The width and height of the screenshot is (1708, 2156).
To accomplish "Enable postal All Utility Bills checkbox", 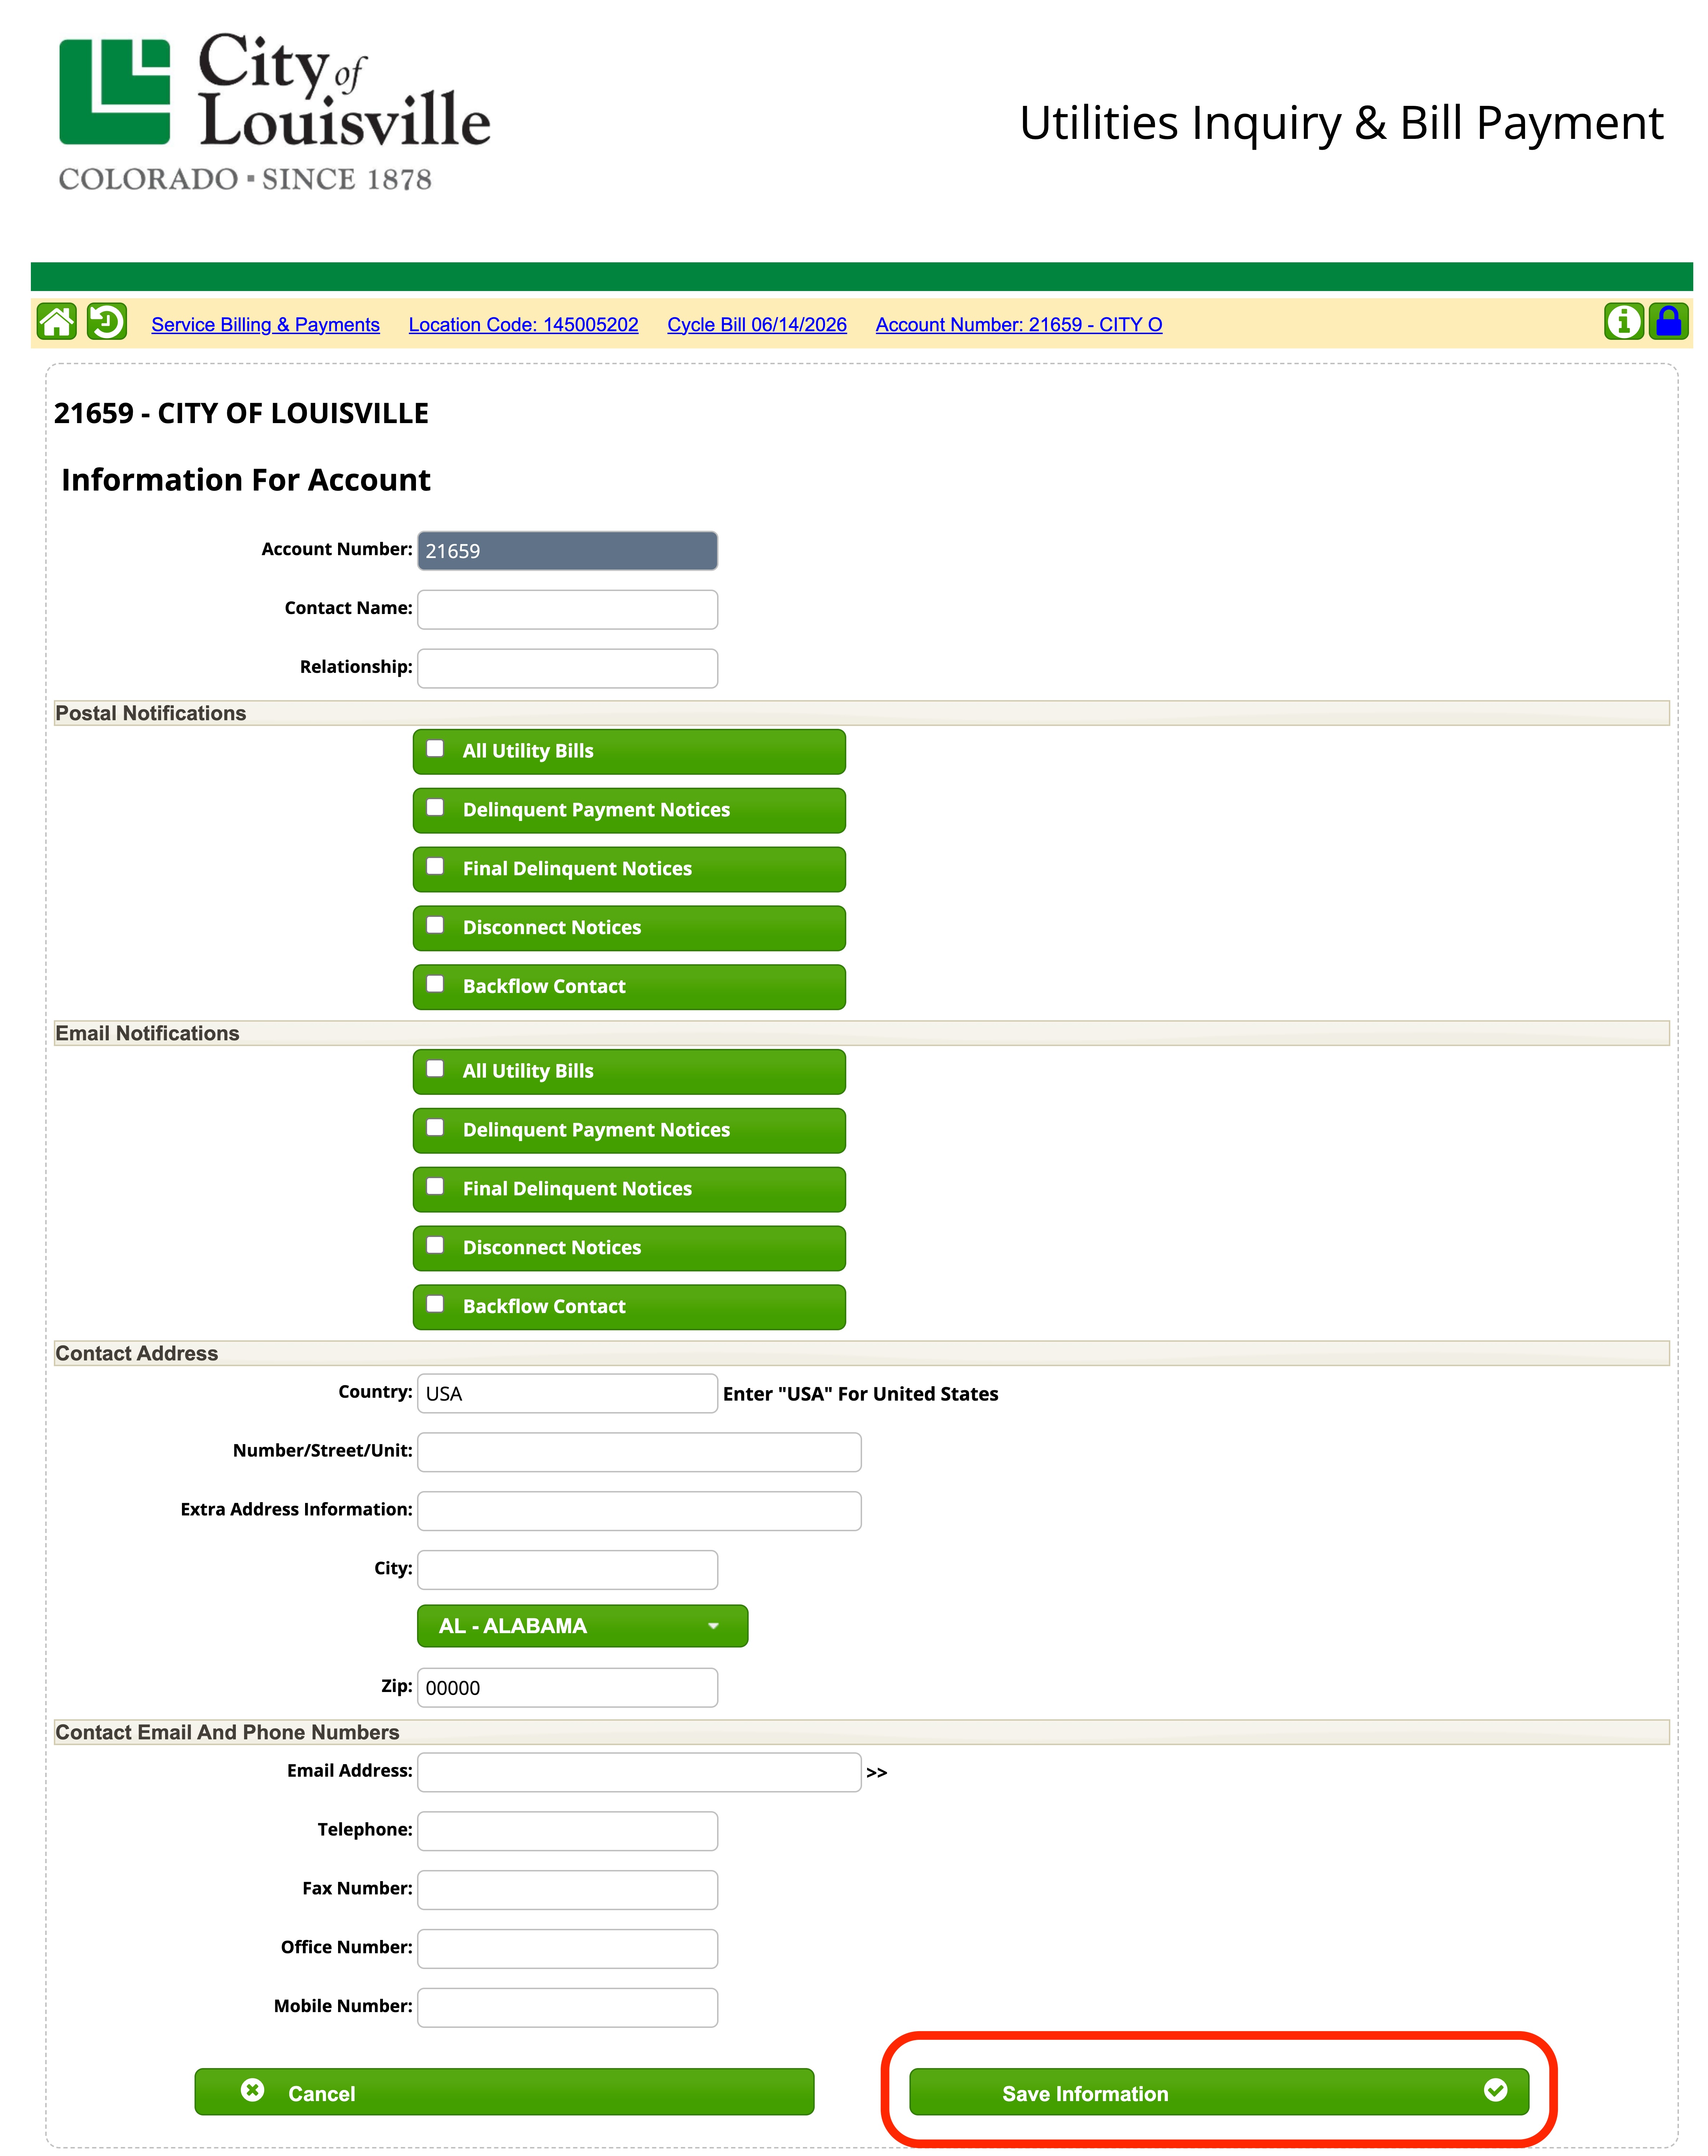I will [x=435, y=749].
